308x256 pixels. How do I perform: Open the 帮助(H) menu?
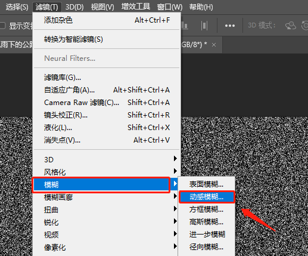201,7
